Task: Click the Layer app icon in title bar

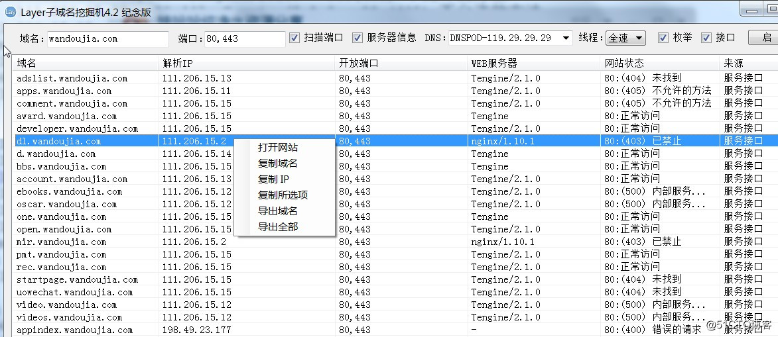Action: click(11, 12)
